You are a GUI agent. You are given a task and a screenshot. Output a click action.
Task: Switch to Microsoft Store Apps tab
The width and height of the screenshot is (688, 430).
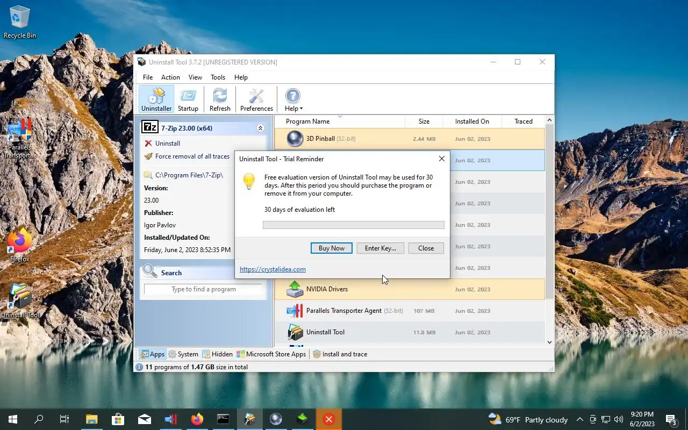(272, 354)
